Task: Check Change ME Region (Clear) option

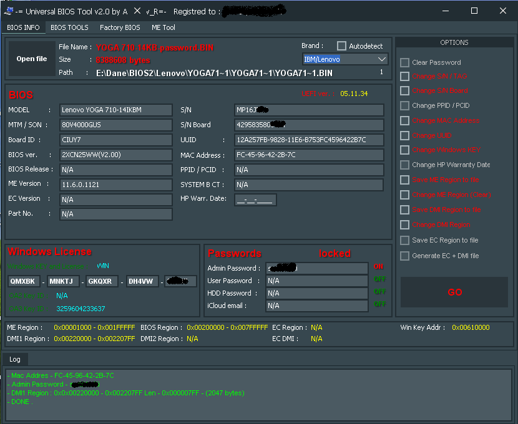Action: (404, 195)
